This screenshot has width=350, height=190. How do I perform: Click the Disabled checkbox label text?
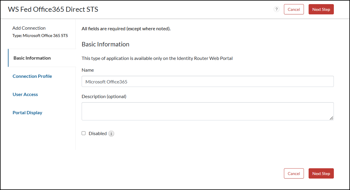tap(97, 134)
